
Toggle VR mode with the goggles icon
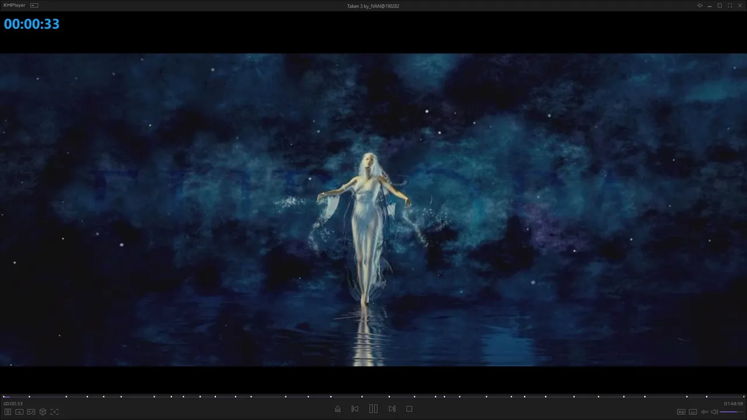tap(31, 412)
